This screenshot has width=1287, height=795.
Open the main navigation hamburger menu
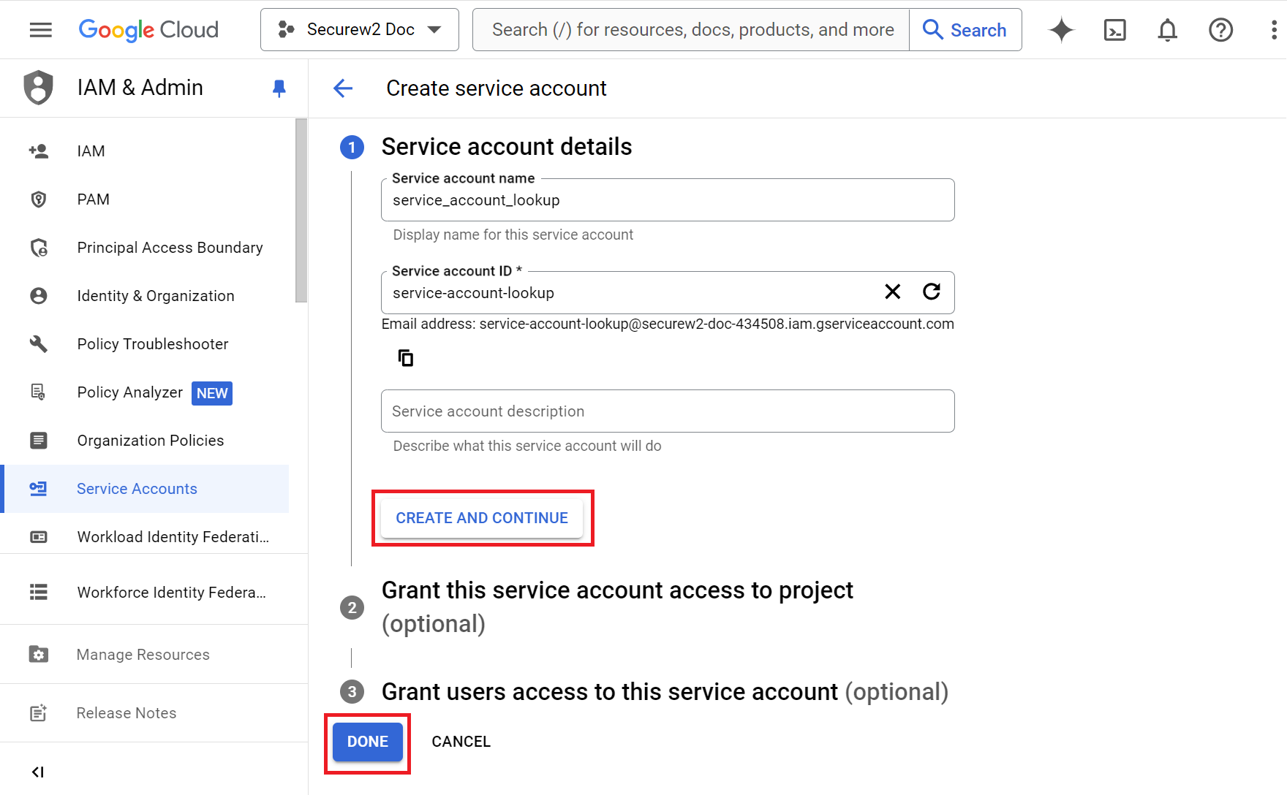(x=40, y=30)
